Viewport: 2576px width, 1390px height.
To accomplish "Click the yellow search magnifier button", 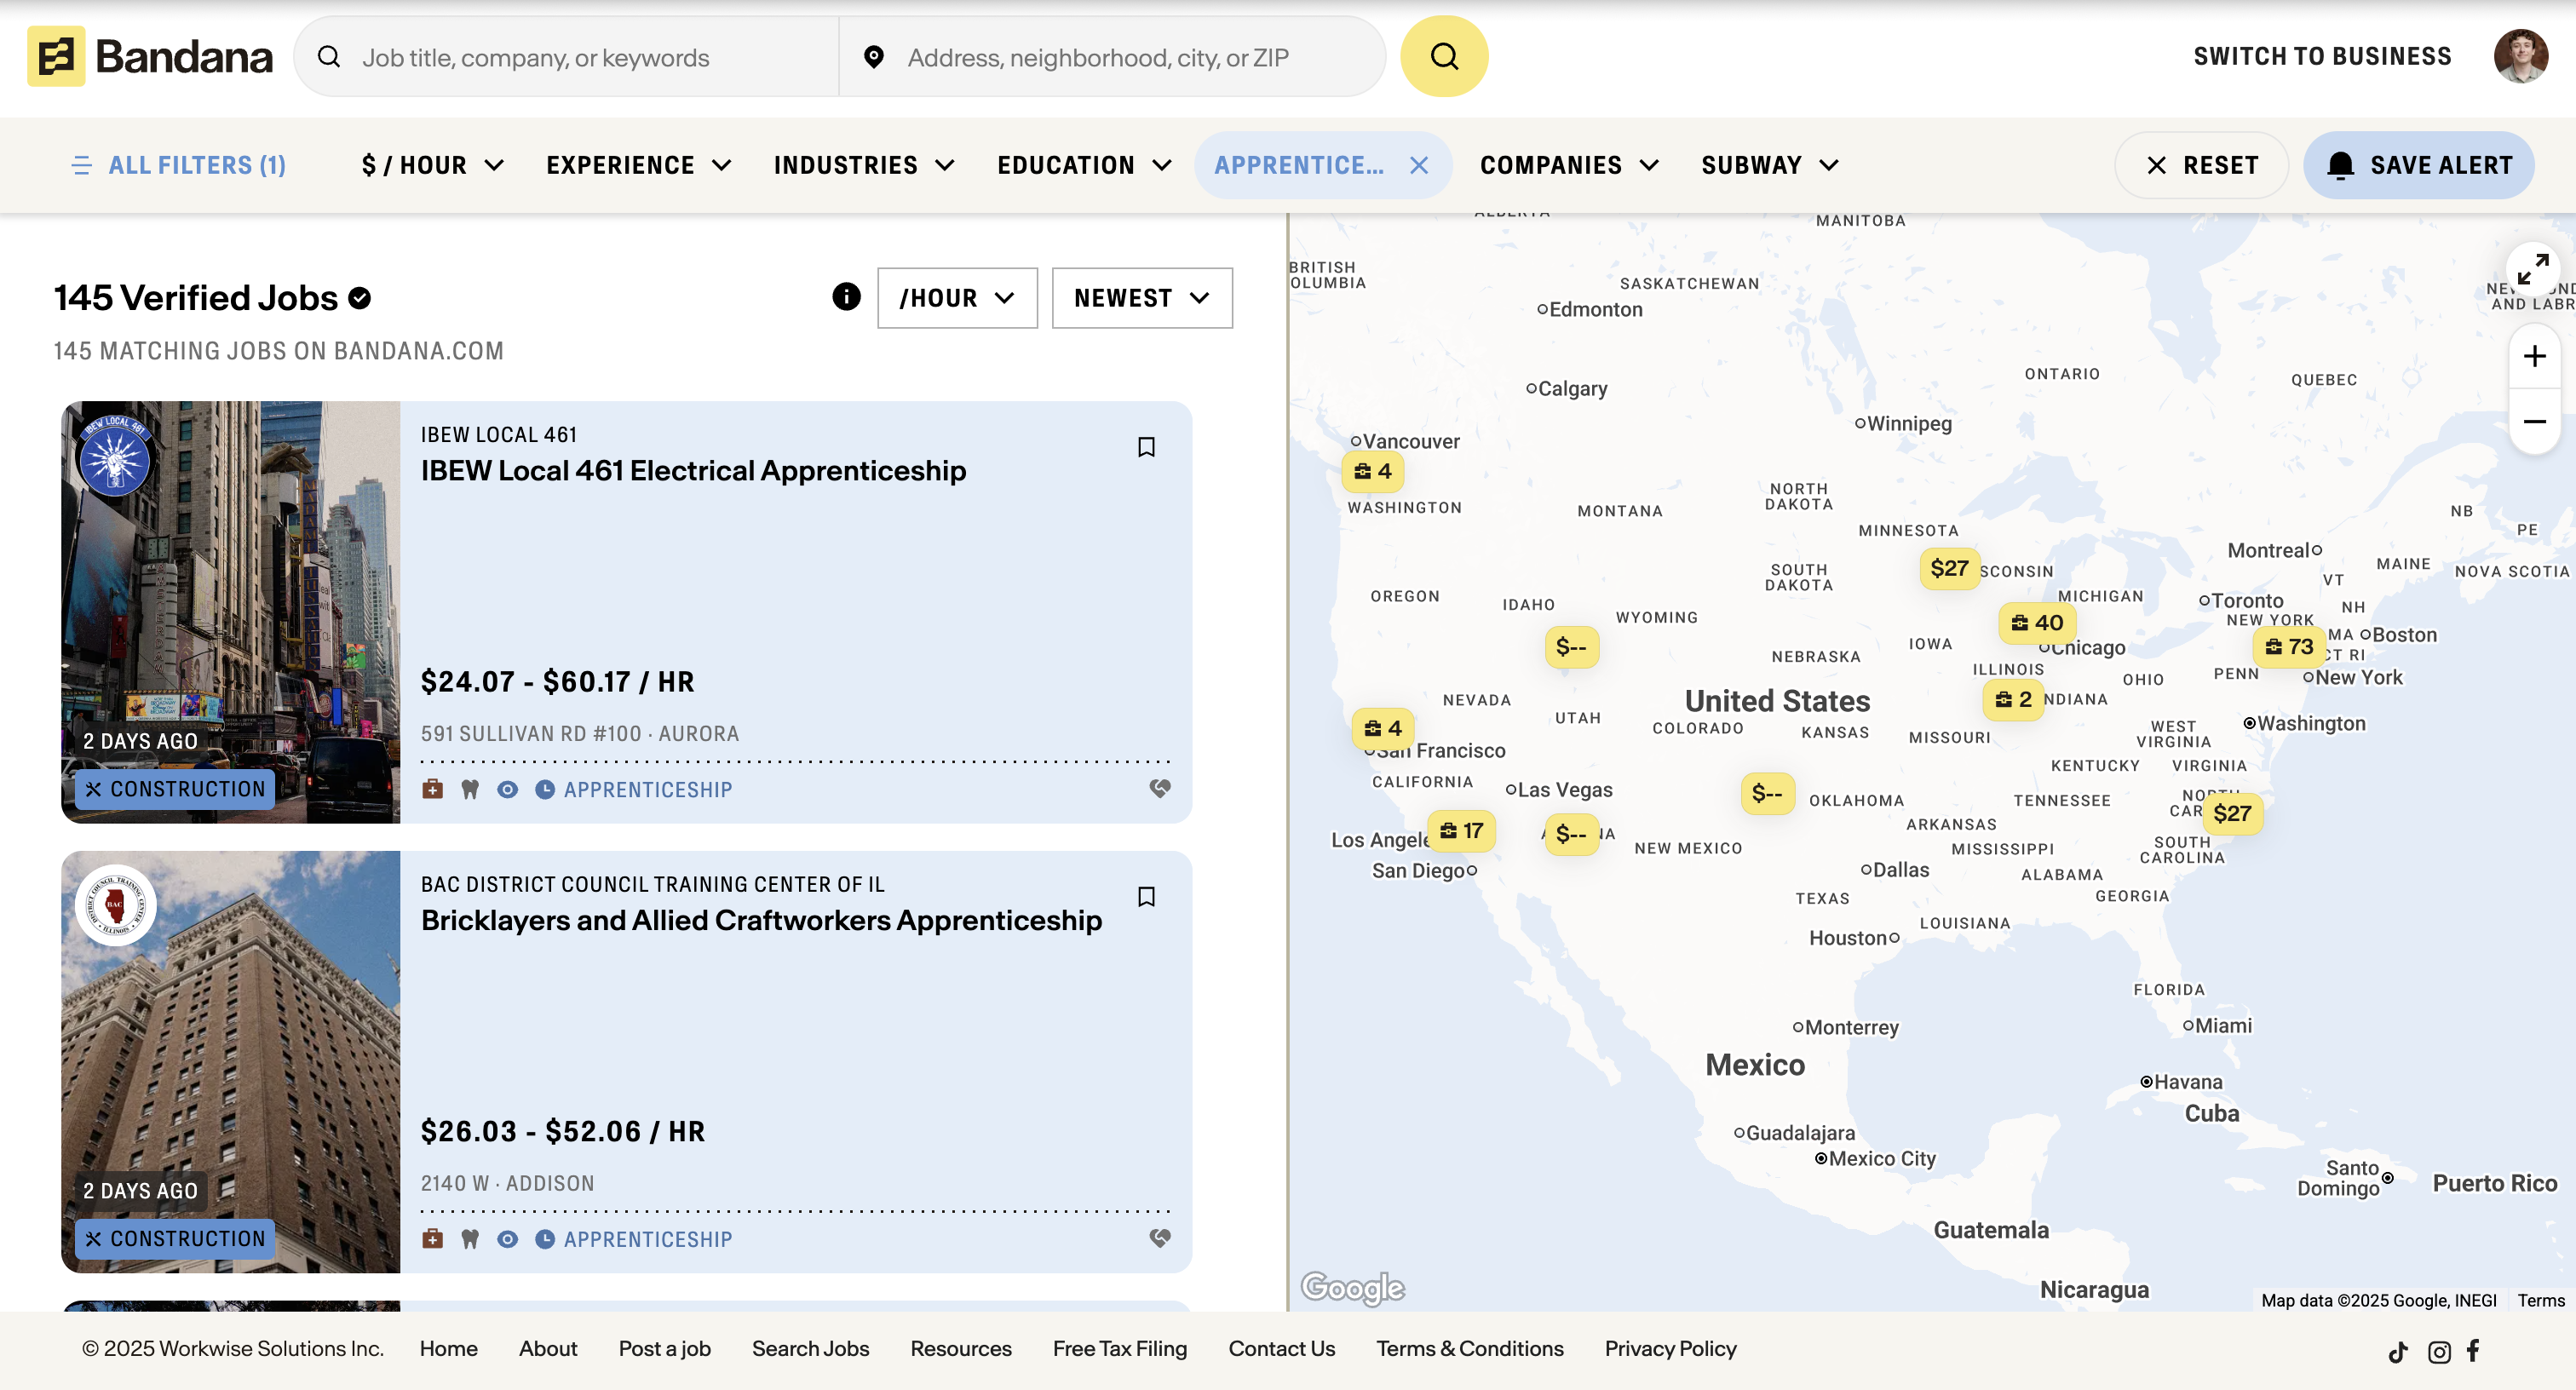I will click(1443, 57).
